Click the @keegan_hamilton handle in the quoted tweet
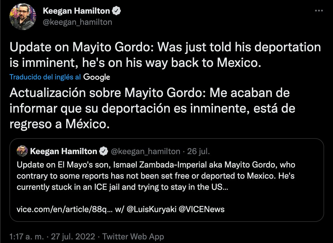The image size is (333, 243). pos(145,151)
